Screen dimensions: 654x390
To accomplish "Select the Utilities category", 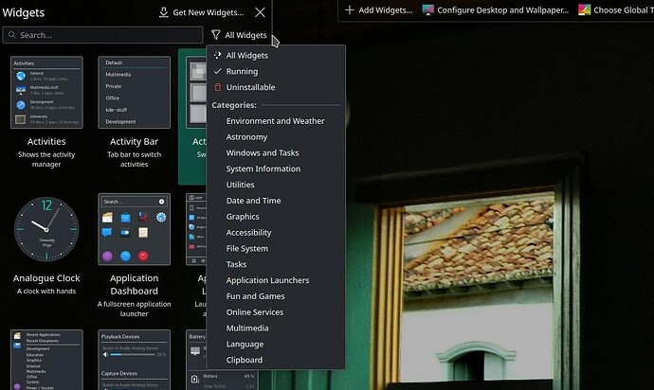I will pyautogui.click(x=275, y=185).
